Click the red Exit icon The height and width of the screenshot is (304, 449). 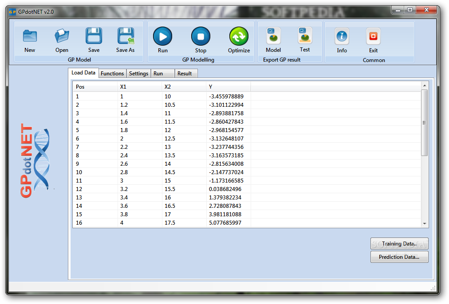[x=374, y=36]
